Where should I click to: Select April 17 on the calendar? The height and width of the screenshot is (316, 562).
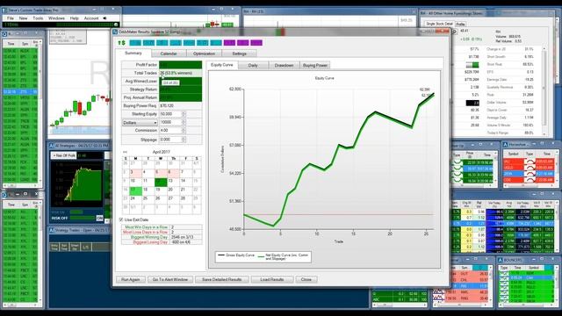pos(135,190)
